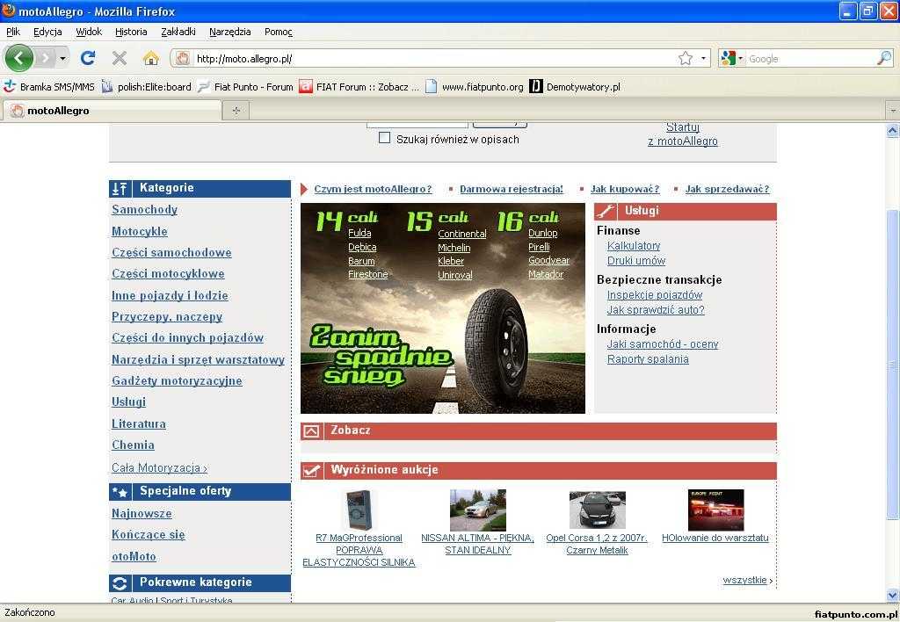This screenshot has width=900, height=622.
Task: Select the motoAllegro tab
Action: click(x=112, y=111)
